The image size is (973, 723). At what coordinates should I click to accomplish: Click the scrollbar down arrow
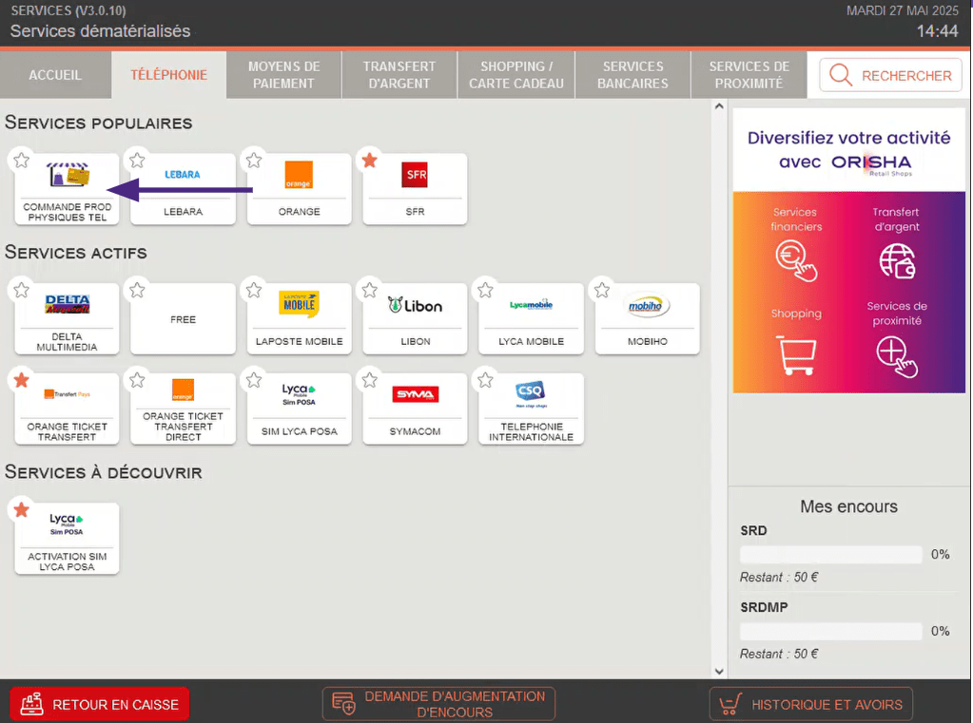(x=719, y=672)
